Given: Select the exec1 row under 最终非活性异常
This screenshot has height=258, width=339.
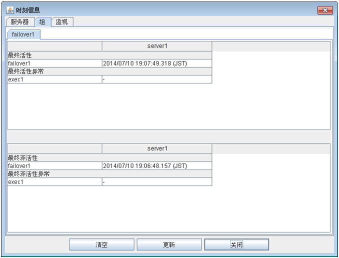Looking at the screenshot, I should (54, 182).
